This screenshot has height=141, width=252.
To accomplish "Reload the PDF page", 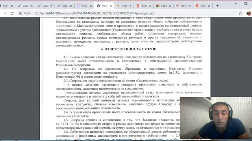I will point(12,13).
